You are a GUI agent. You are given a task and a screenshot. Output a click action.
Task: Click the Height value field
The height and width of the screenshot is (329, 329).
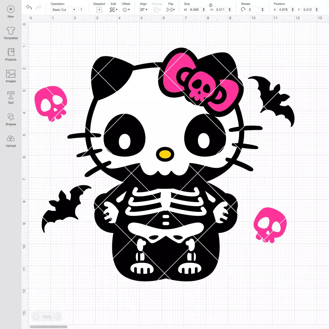pos(221,10)
